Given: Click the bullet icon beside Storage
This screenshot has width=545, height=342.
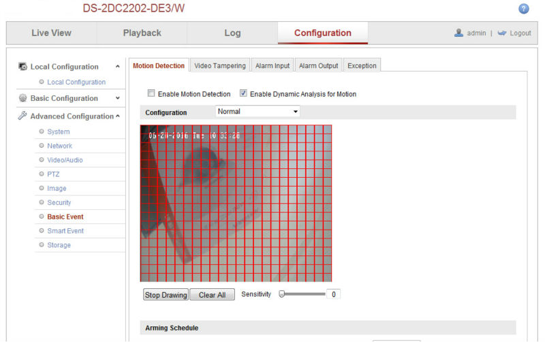Looking at the screenshot, I should click(42, 245).
